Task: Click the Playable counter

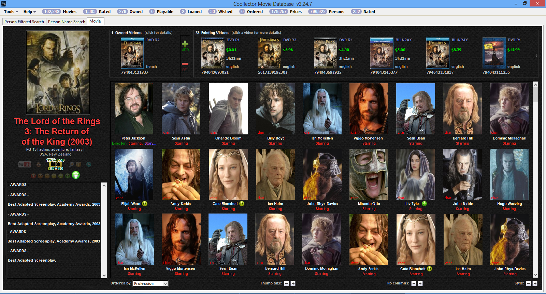Action: [161, 12]
